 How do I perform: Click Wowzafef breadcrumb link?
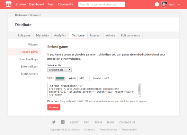[x=35, y=15]
